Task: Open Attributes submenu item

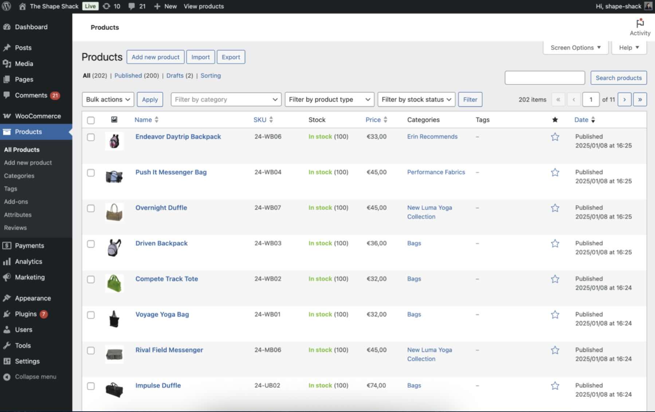Action: [18, 215]
